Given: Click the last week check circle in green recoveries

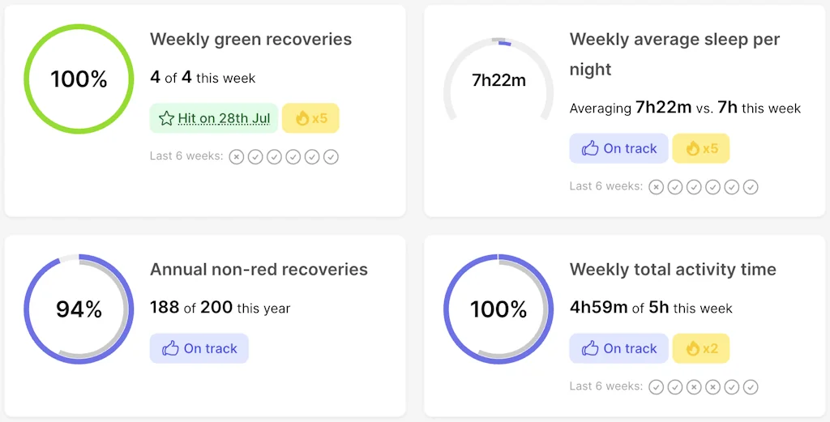Looking at the screenshot, I should 331,156.
